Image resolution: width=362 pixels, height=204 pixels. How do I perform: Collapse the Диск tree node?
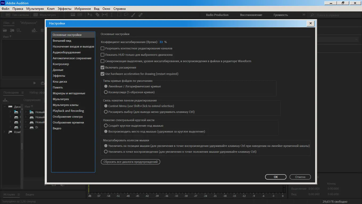click(5, 107)
